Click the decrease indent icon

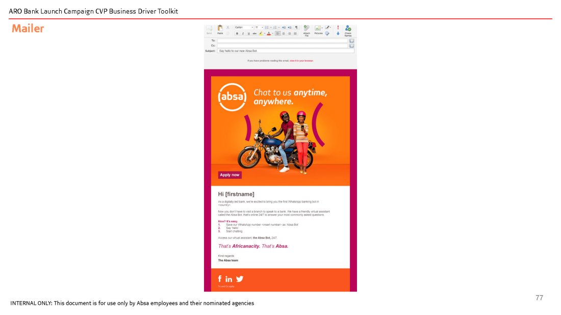tap(284, 28)
